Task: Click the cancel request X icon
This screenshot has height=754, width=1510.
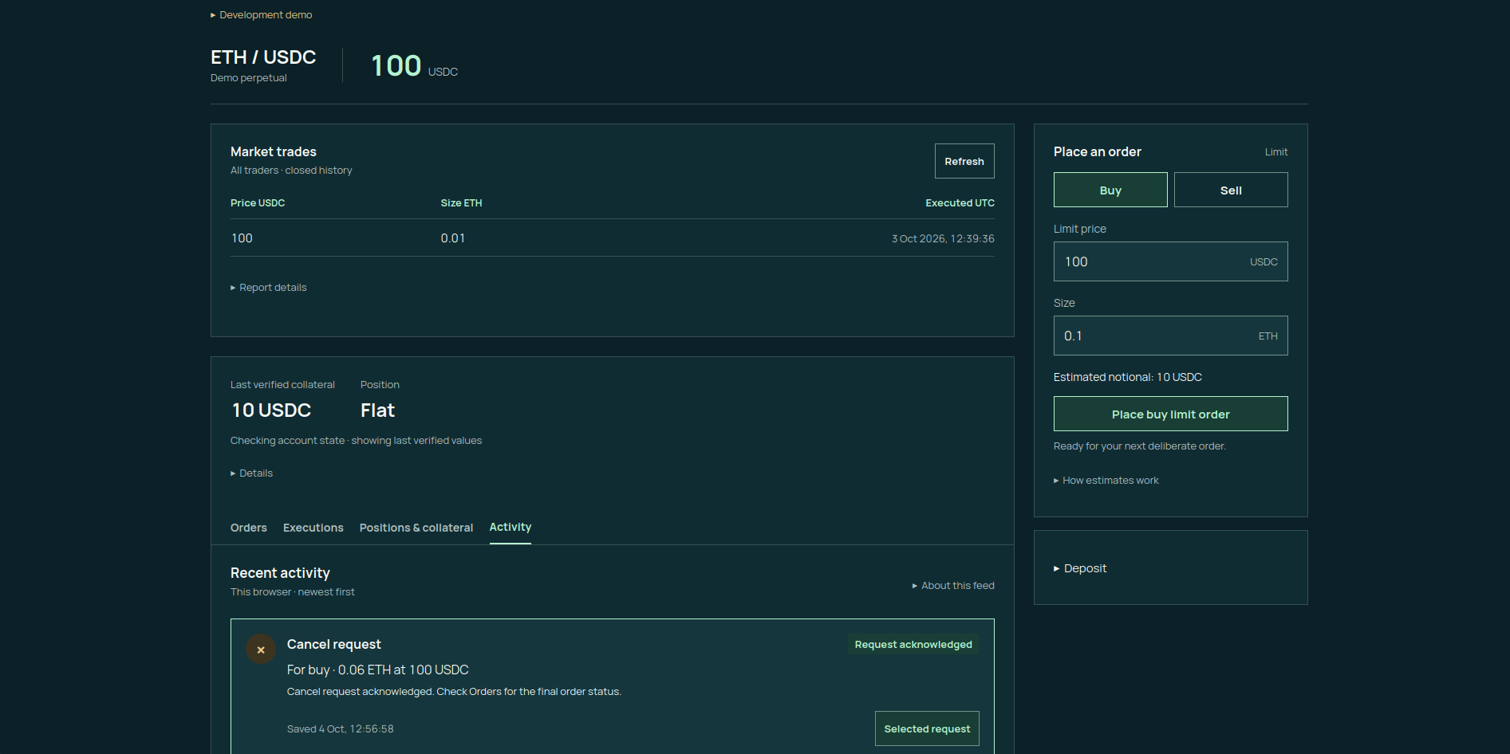Action: (x=261, y=650)
